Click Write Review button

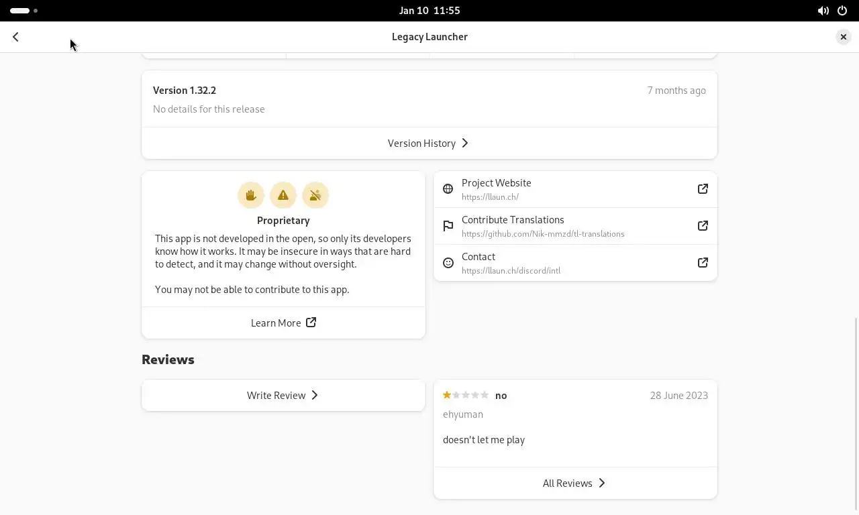(283, 395)
